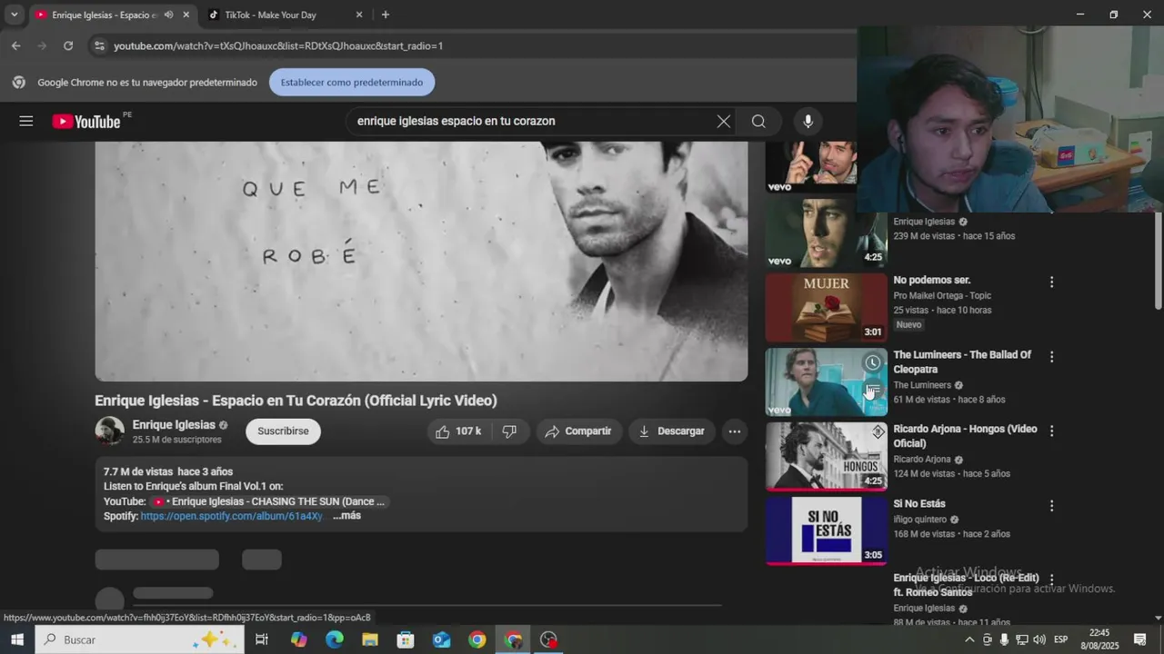Open video titled Si No Estás
The image size is (1164, 654).
pyautogui.click(x=919, y=504)
